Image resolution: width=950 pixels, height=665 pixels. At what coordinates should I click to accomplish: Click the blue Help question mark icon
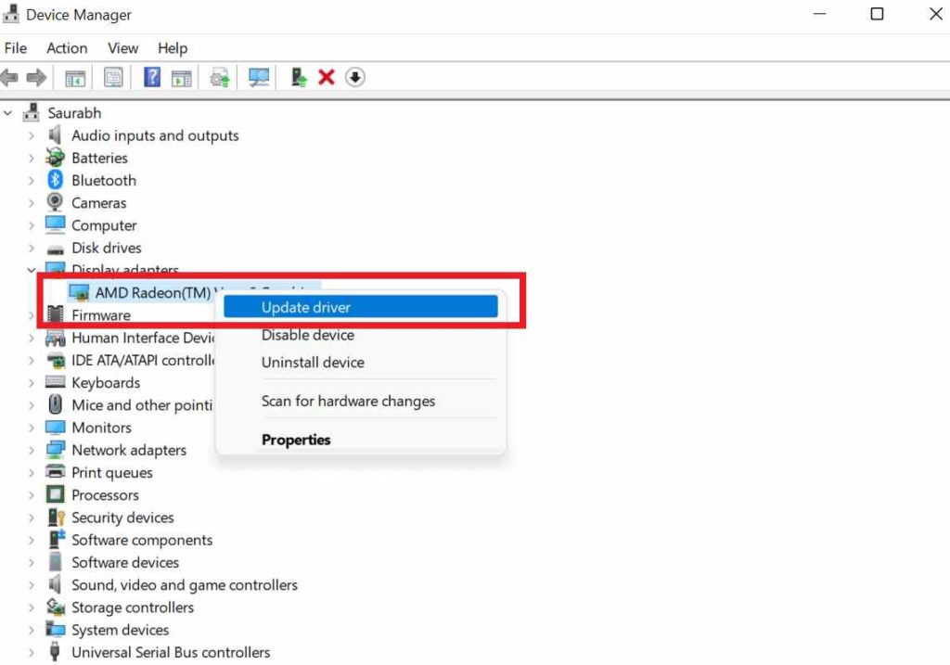click(152, 77)
